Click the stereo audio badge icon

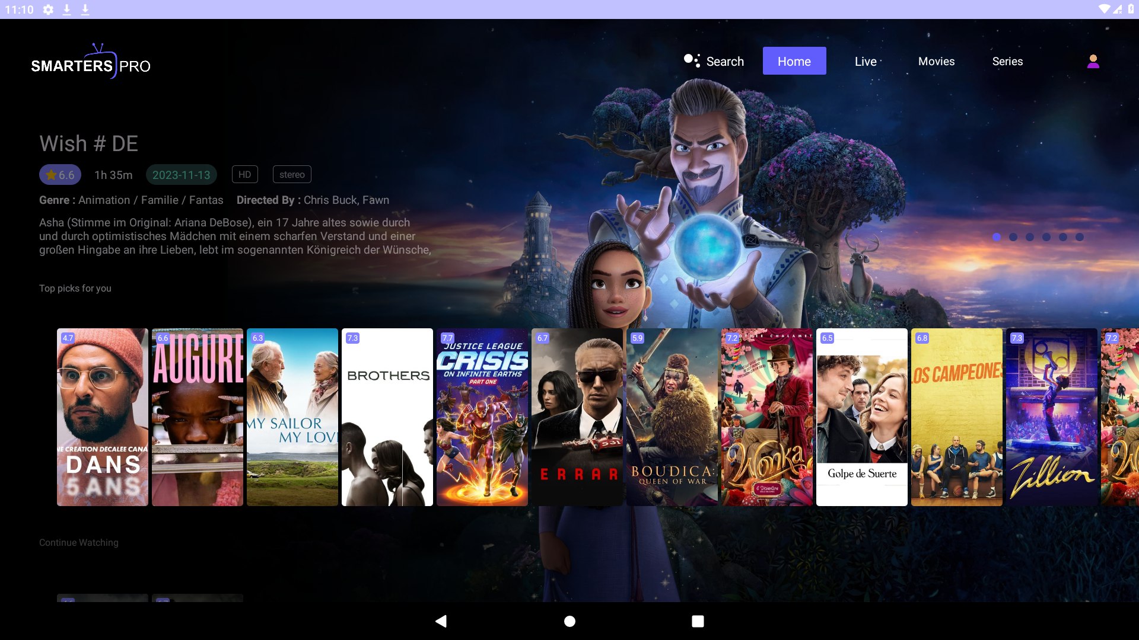pos(292,174)
